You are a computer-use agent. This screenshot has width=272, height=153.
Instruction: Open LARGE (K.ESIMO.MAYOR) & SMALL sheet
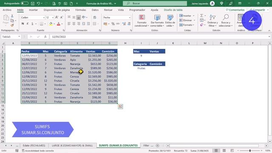(72, 145)
